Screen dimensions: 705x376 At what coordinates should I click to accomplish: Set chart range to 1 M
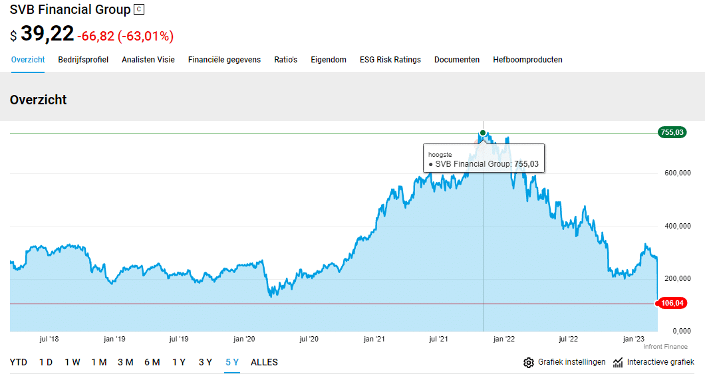click(x=99, y=362)
